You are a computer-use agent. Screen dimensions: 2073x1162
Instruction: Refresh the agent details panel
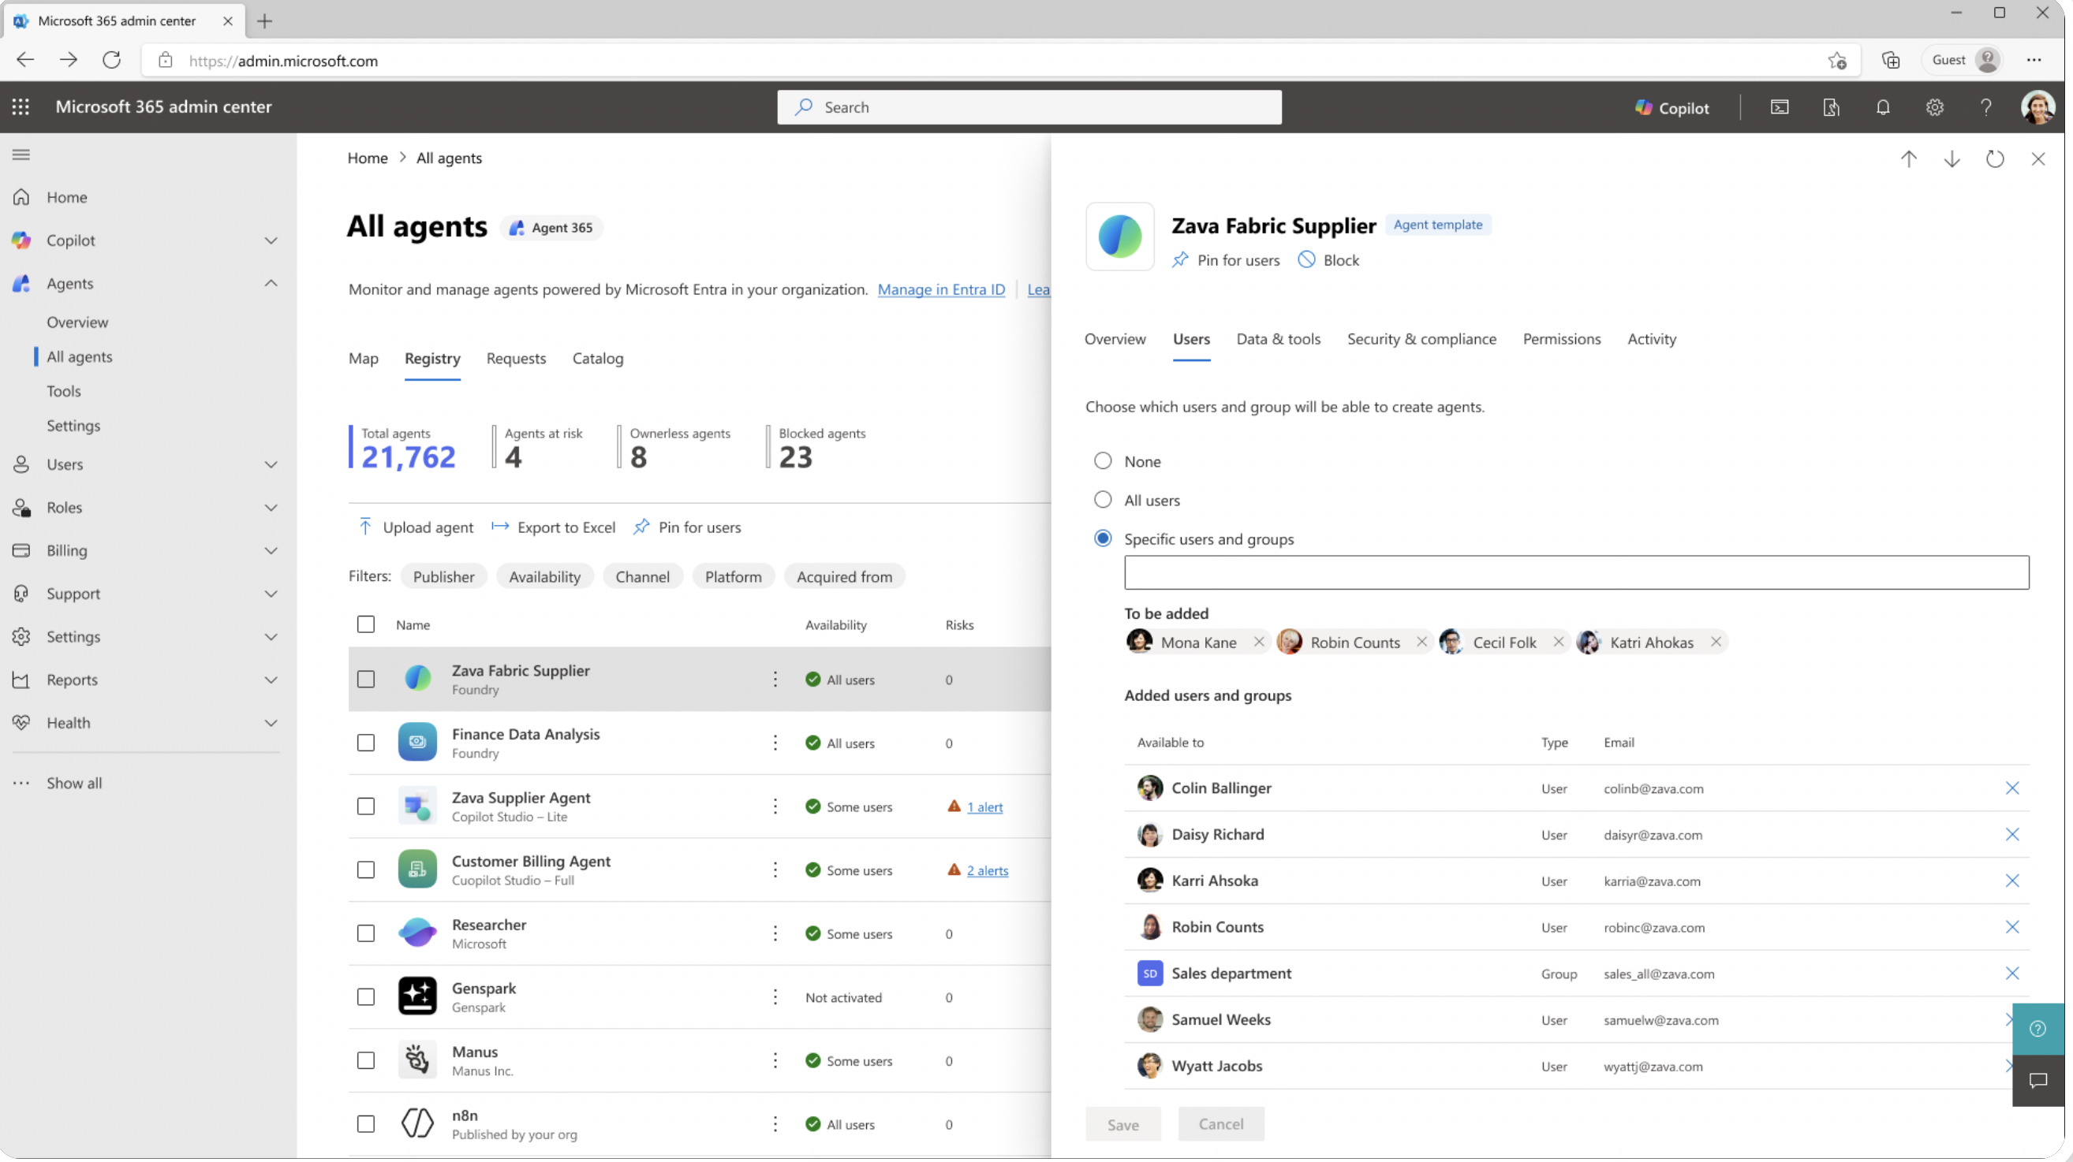[1995, 159]
